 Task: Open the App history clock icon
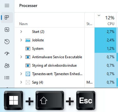(x=7, y=42)
